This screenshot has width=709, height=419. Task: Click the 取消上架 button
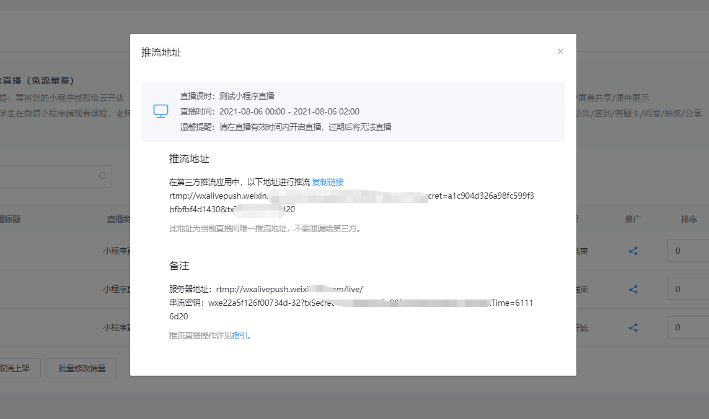pos(20,368)
